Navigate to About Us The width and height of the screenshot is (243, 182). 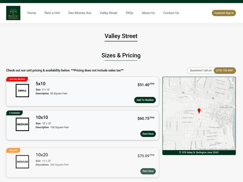[148, 13]
